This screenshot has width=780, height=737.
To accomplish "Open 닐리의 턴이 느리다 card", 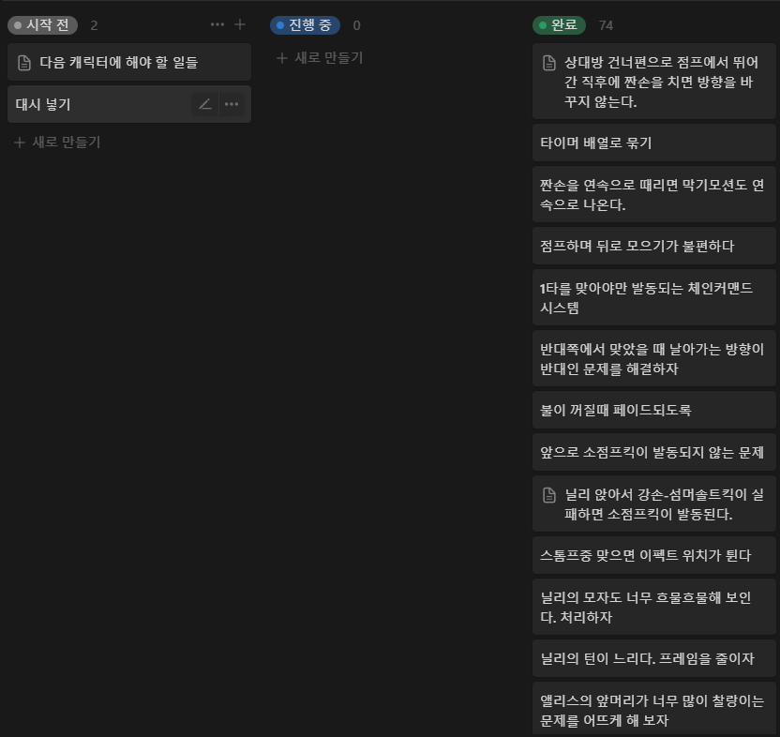I will 653,658.
